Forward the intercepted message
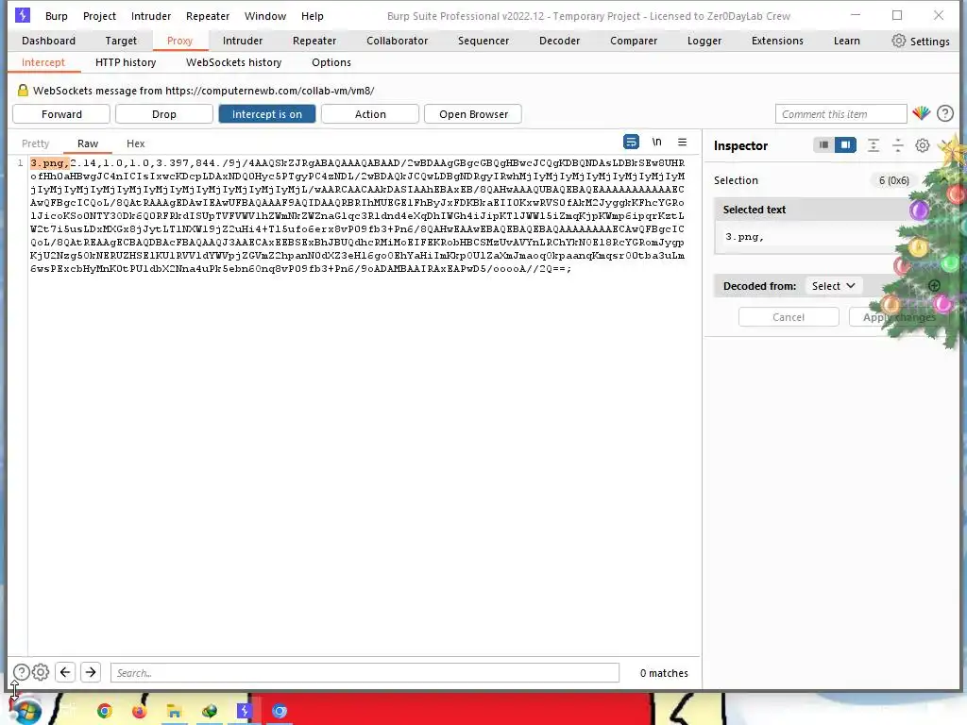 click(x=61, y=114)
